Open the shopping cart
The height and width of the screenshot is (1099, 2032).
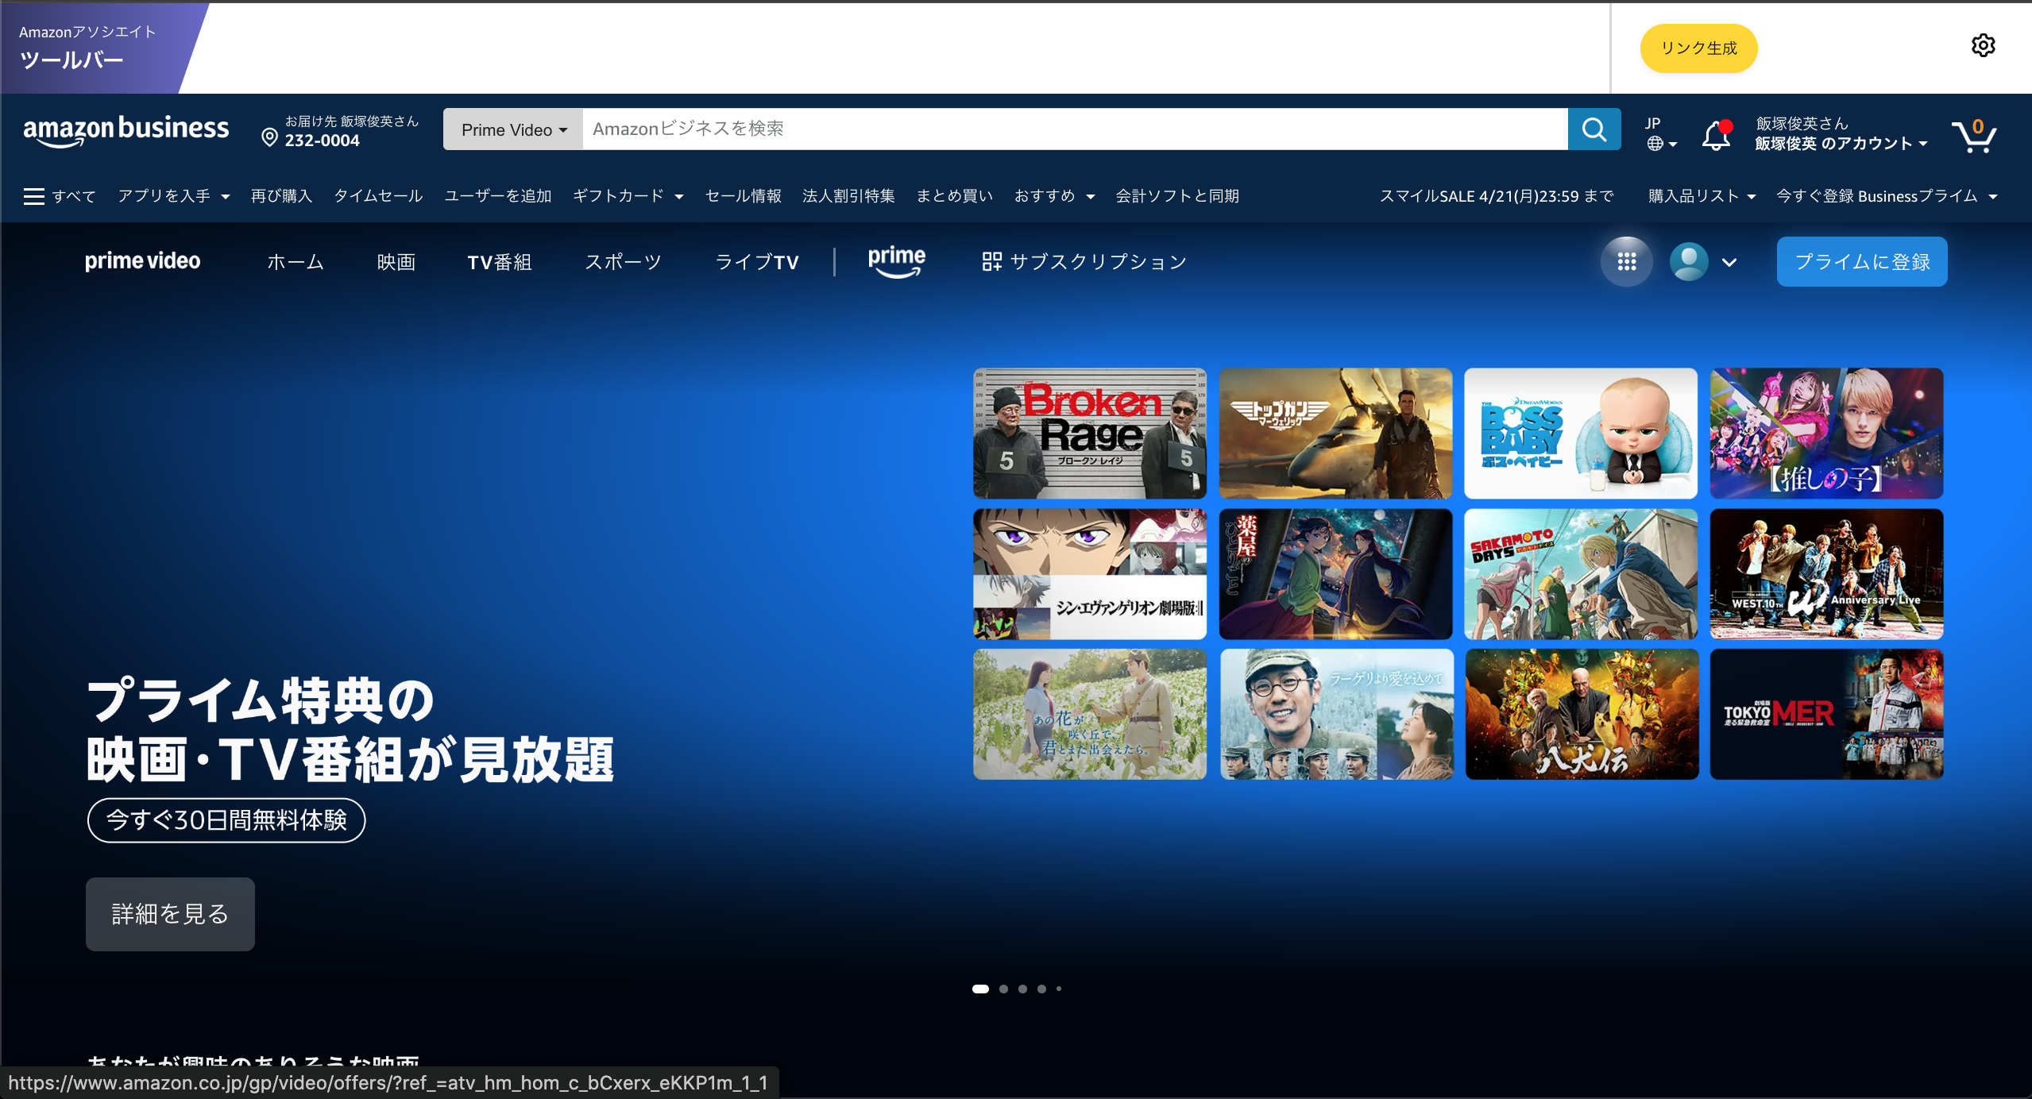[x=1974, y=135]
